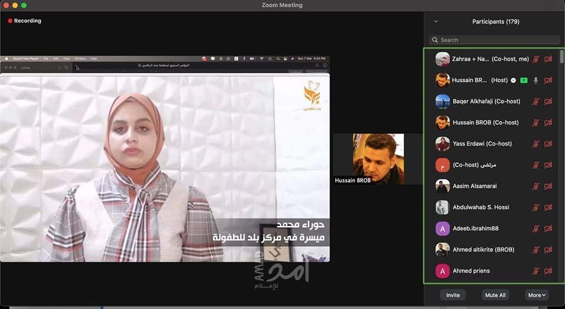
Task: Select Hussain BROB video thumbnail
Action: 378,159
